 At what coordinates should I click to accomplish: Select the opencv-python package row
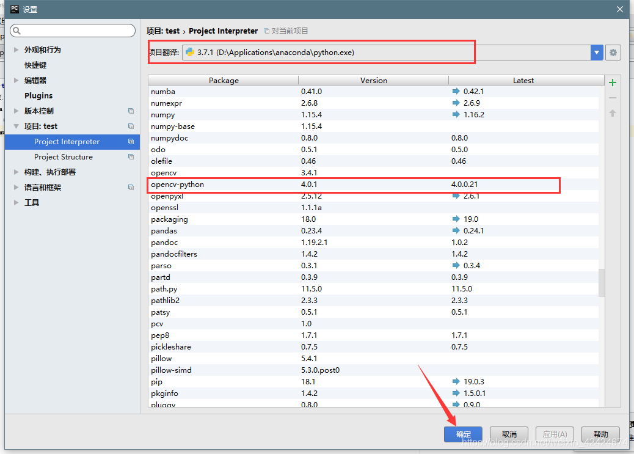click(x=374, y=185)
